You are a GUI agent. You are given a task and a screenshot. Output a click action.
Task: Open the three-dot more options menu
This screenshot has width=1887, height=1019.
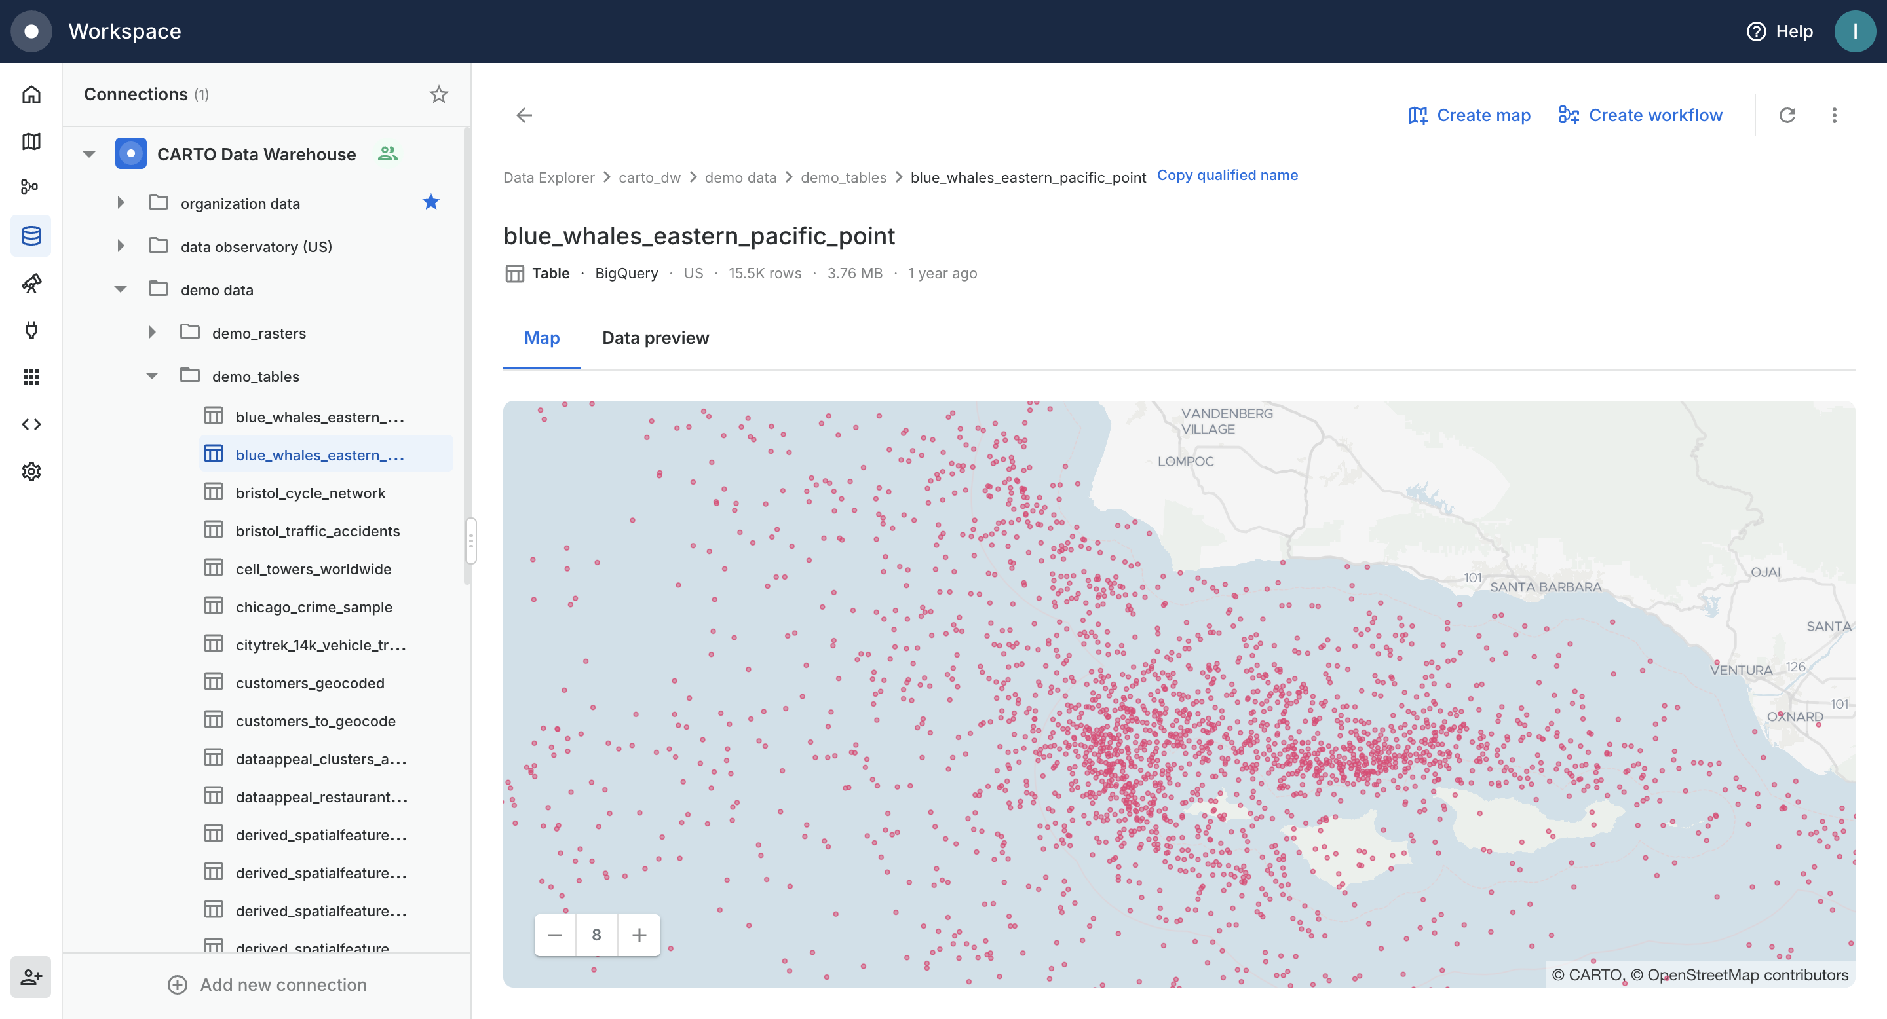pos(1835,116)
